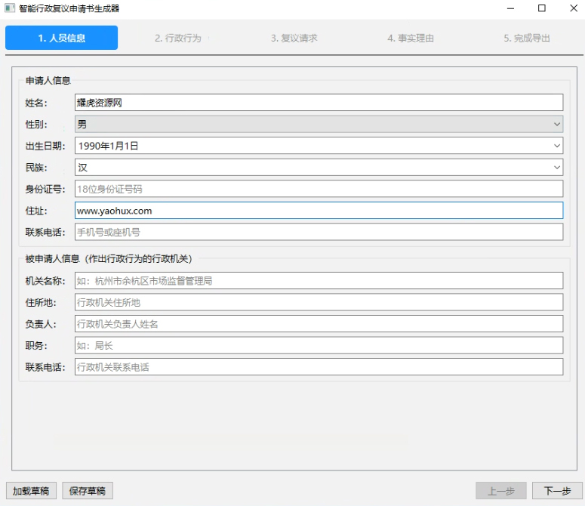Click the 加载草稿 button
Screen dimensions: 585x506
tap(31, 491)
